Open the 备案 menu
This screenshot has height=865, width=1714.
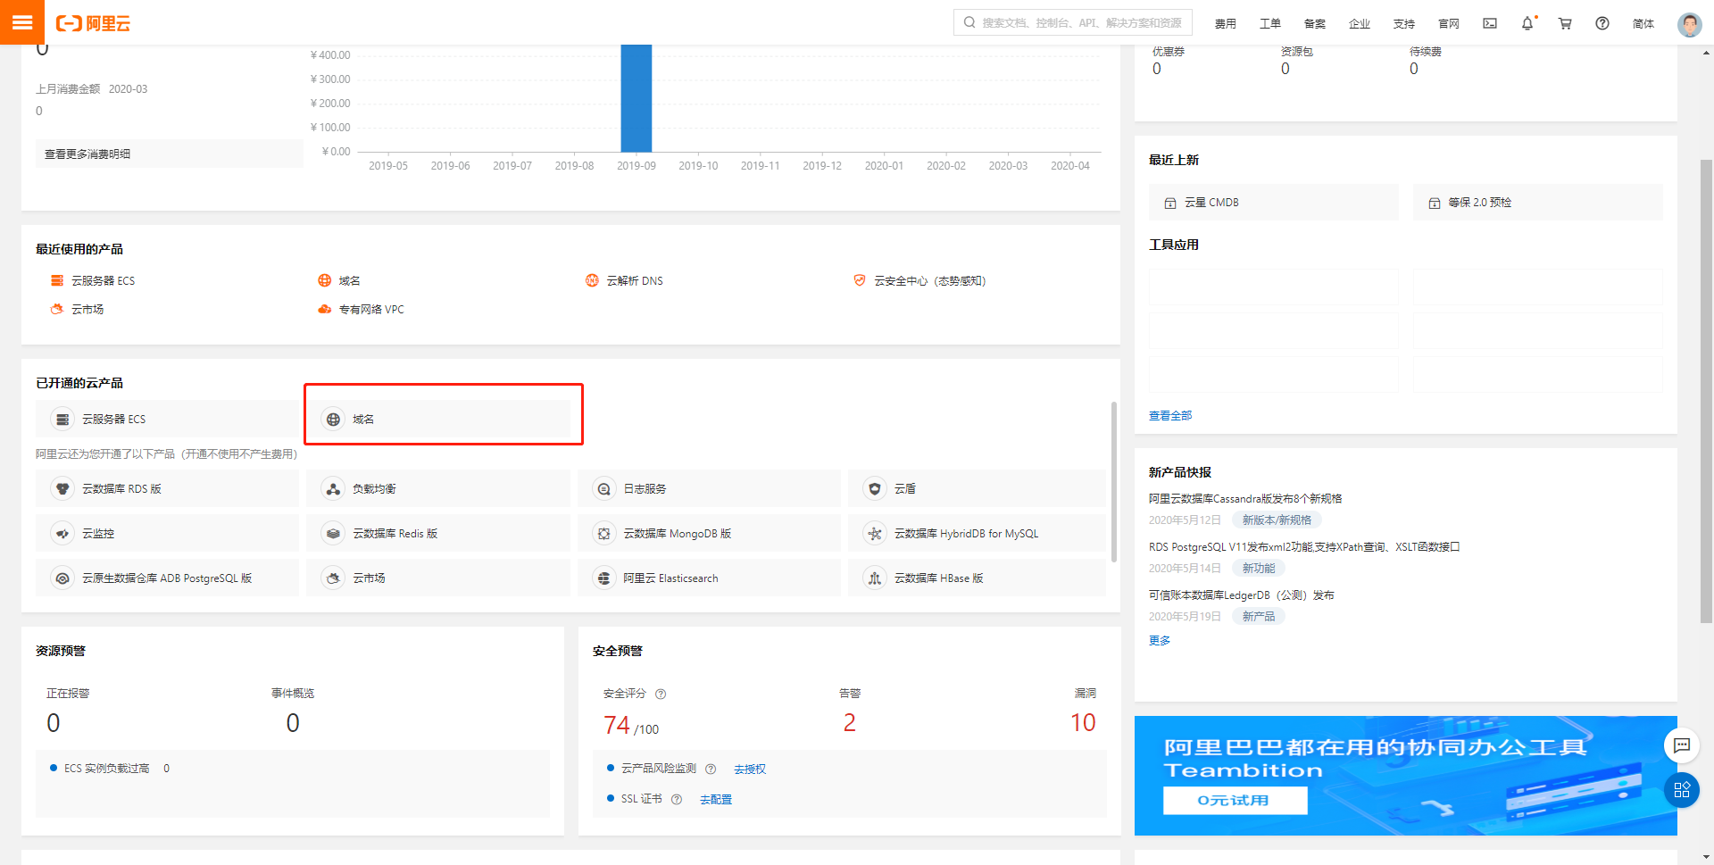tap(1314, 23)
